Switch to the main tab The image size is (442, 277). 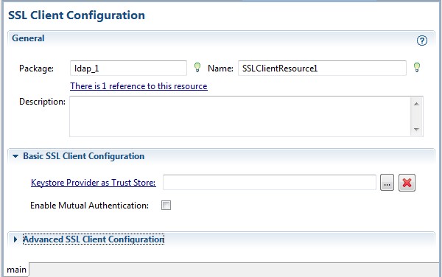pos(16,270)
